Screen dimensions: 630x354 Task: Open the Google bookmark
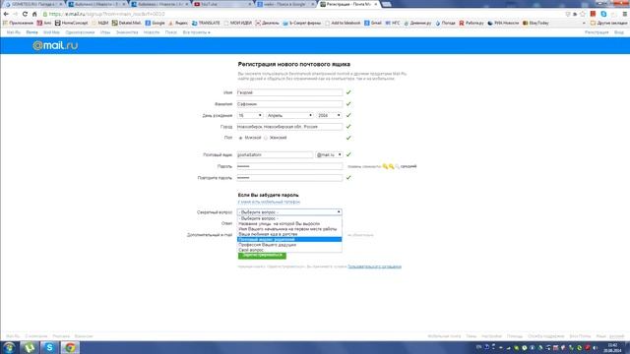(x=156, y=24)
